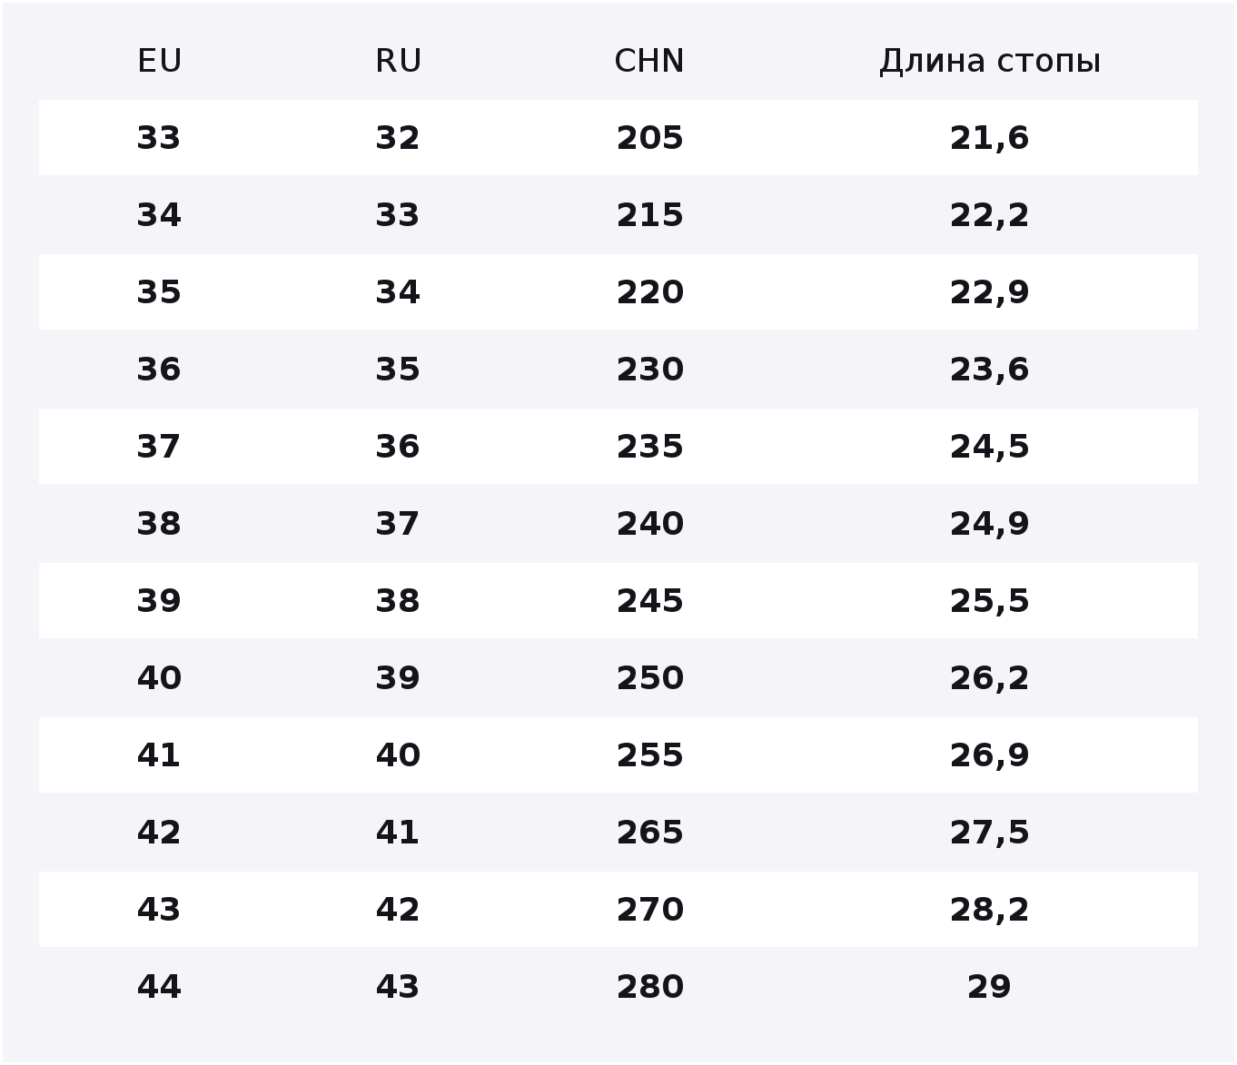Click the Длина стопы column header
The width and height of the screenshot is (1237, 1065).
coord(990,61)
